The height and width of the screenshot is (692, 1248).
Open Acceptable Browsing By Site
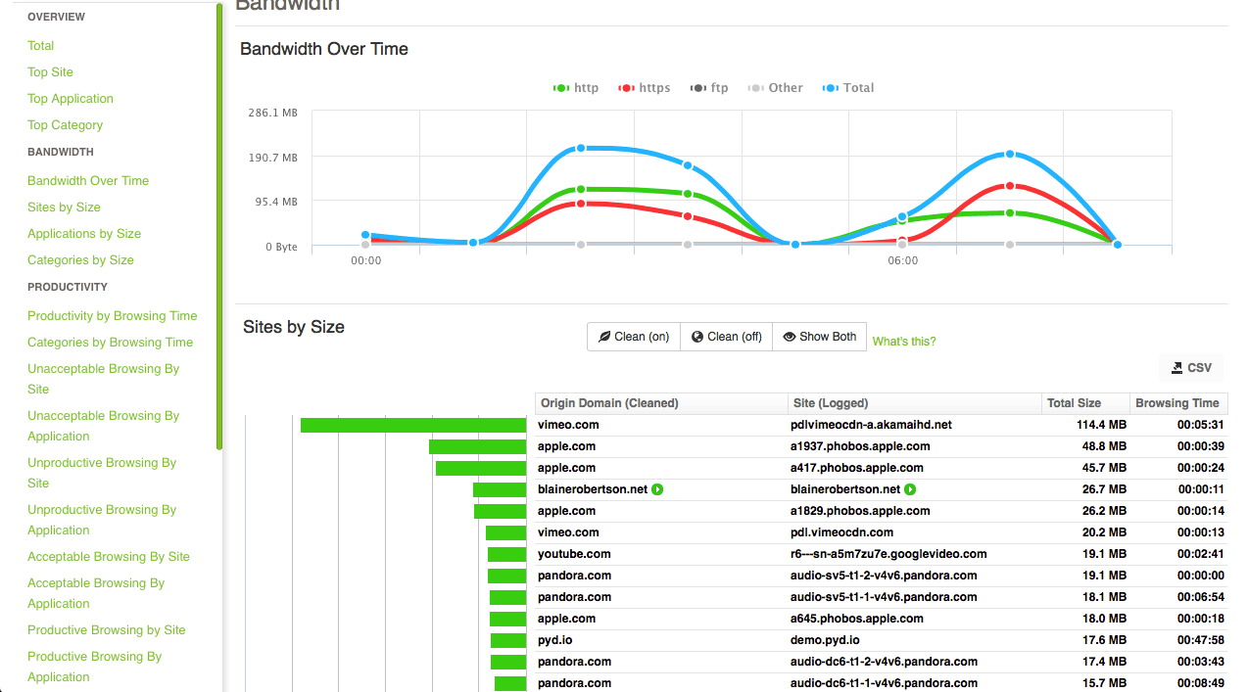tap(109, 557)
